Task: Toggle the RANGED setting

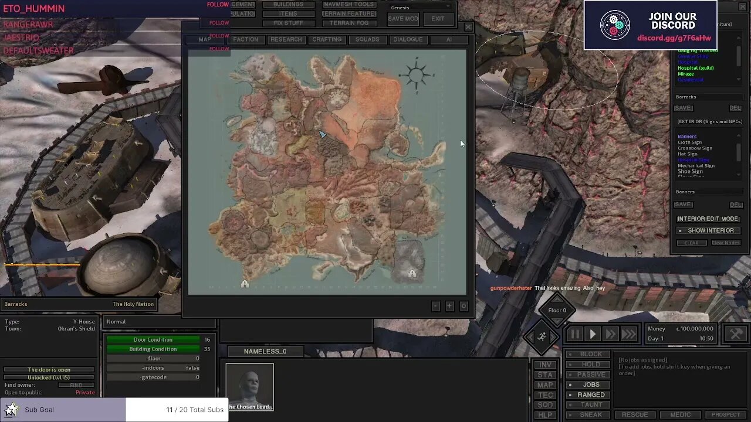Action: (587, 394)
